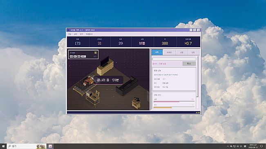The width and height of the screenshot is (266, 149).
Task: Click the dark sofa in the room
Action: click(127, 86)
